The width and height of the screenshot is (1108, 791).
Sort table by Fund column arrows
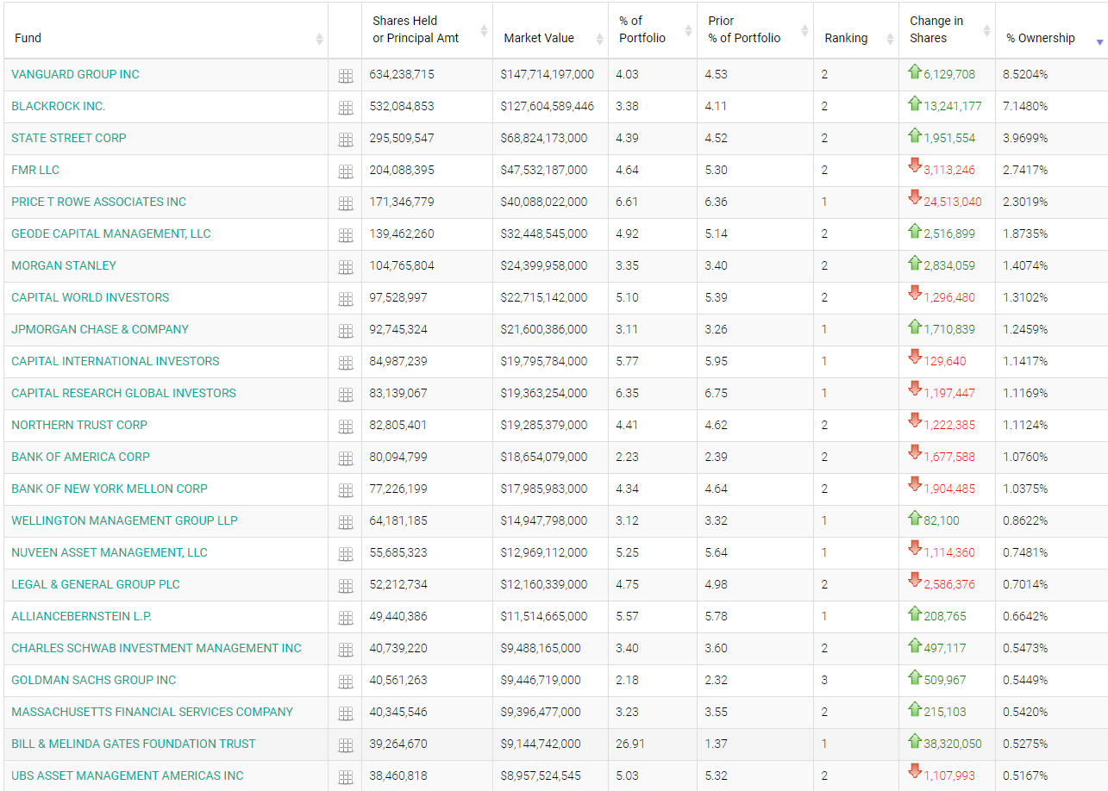coord(320,39)
